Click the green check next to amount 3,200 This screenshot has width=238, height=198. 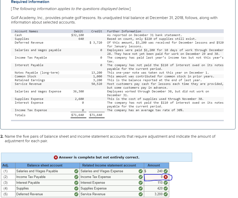(x=166, y=194)
